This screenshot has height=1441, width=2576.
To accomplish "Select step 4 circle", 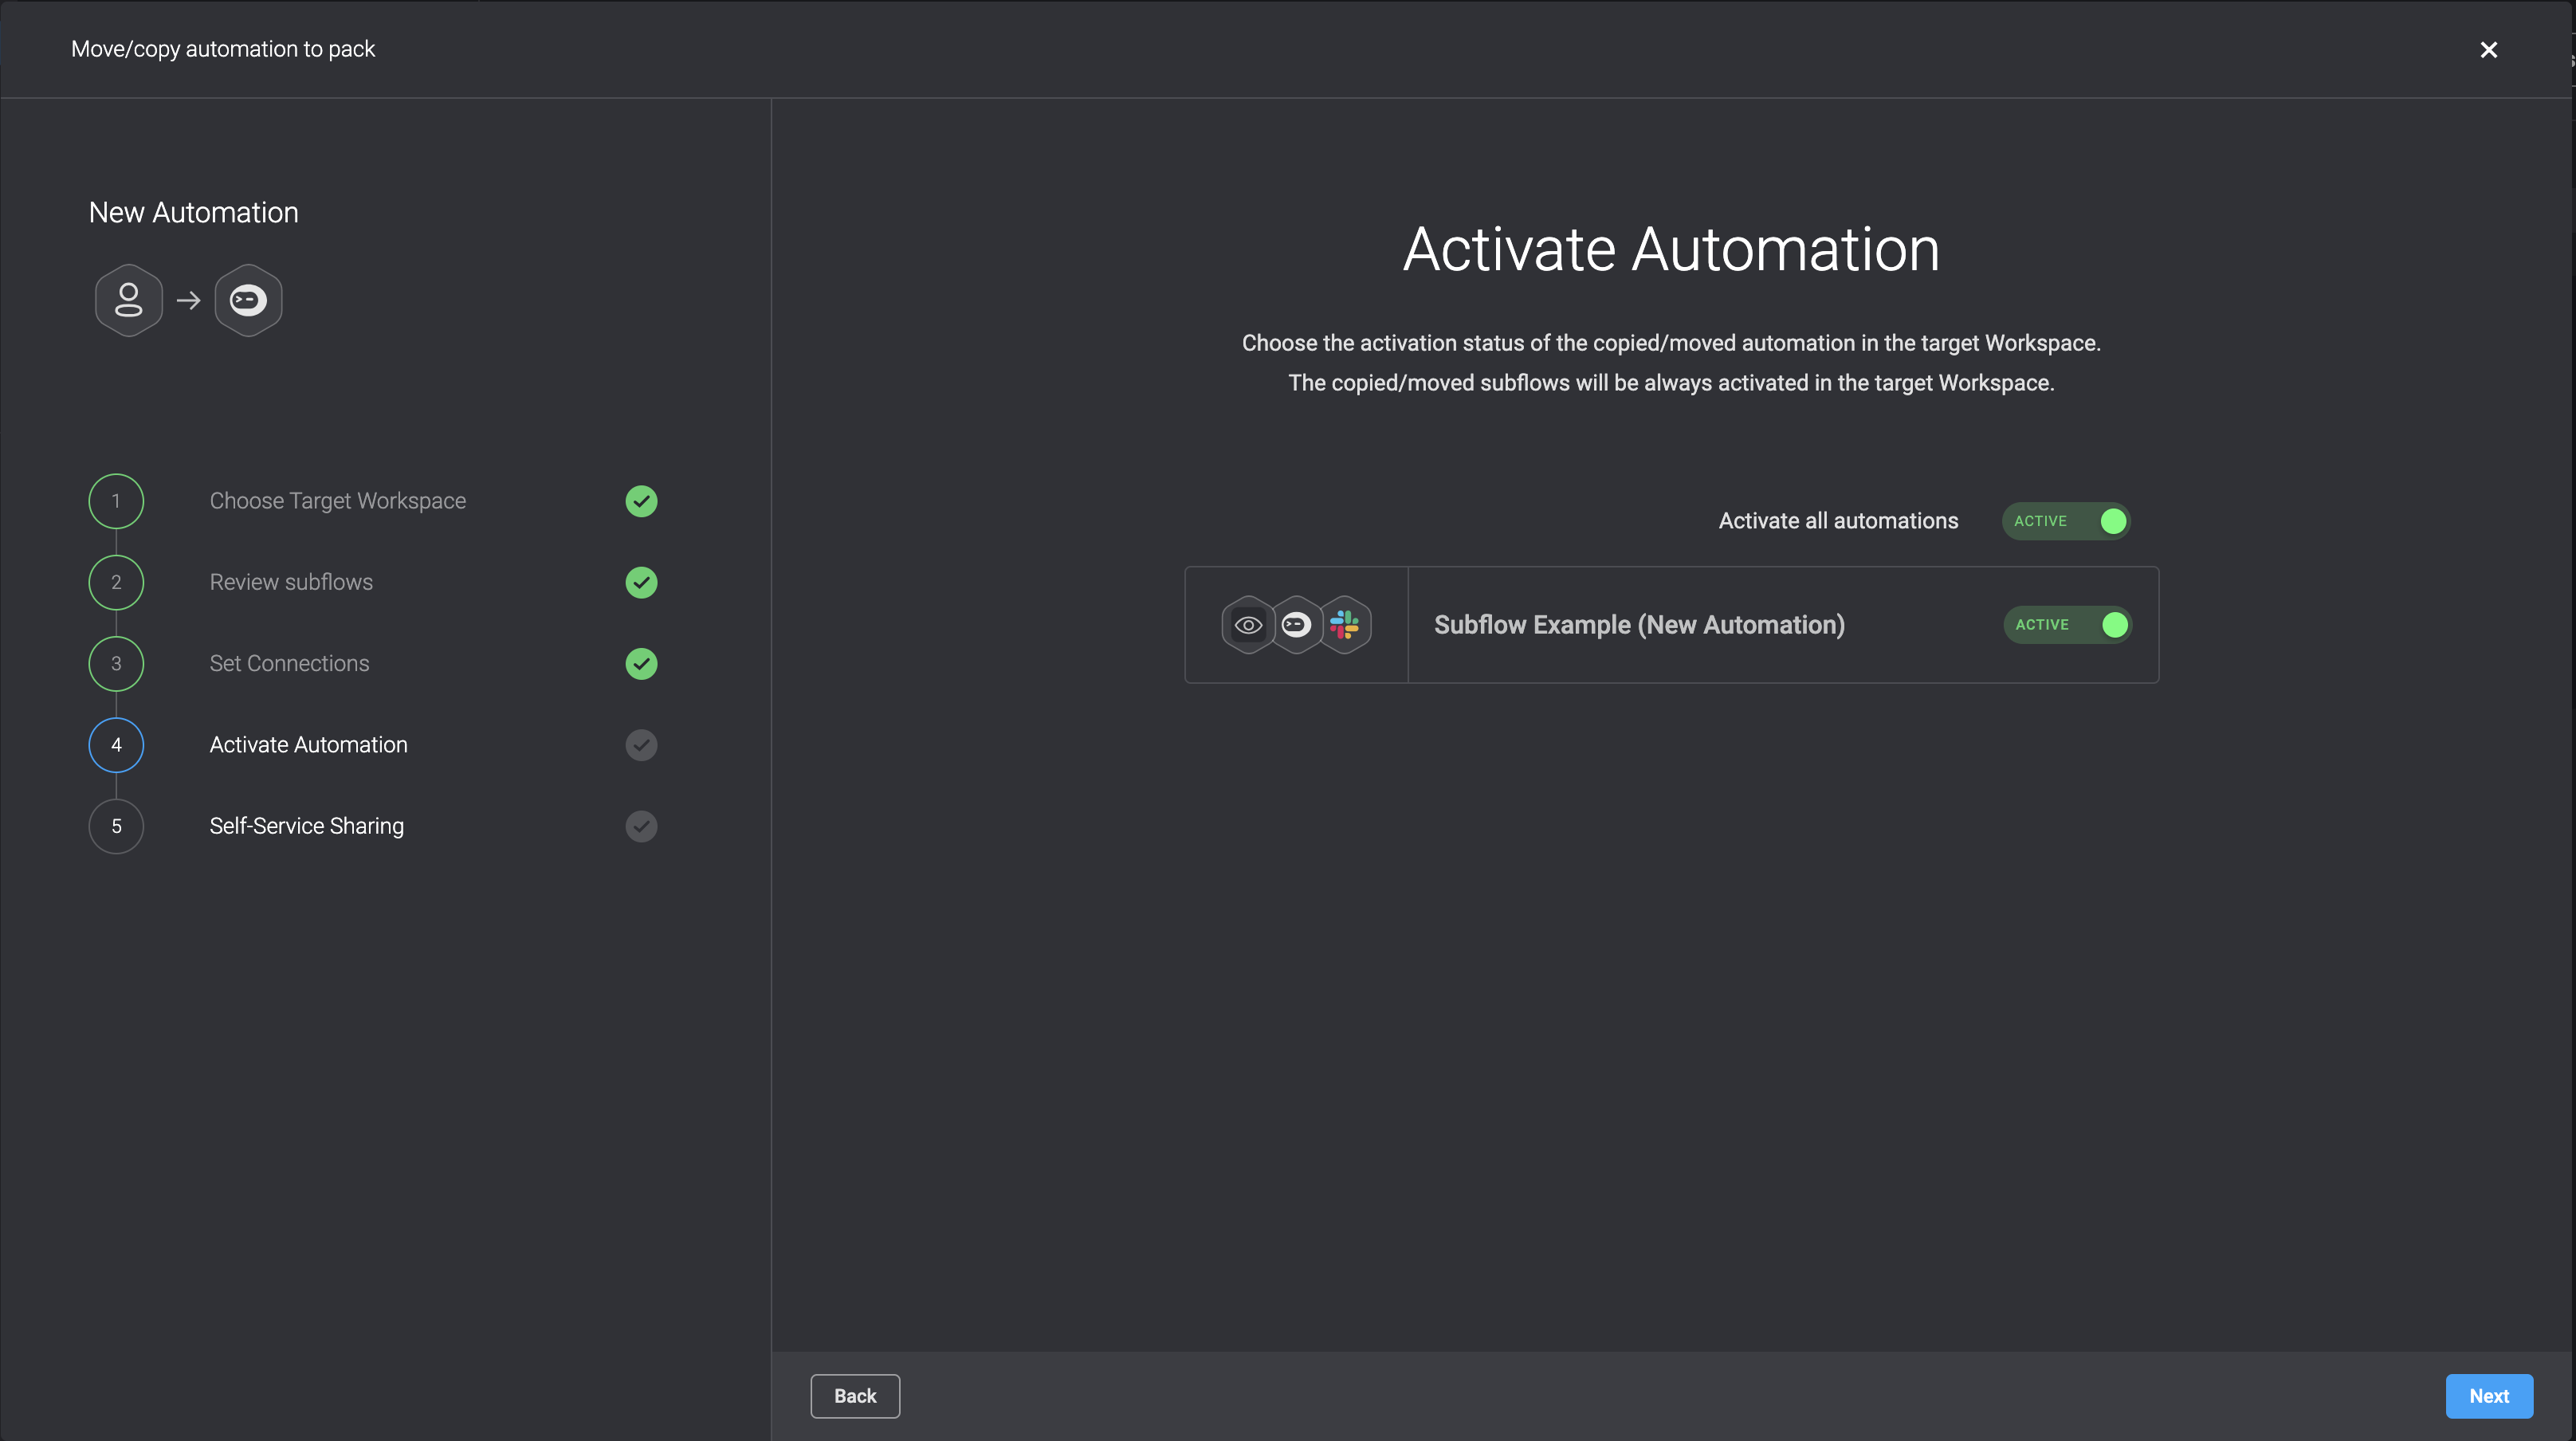I will pyautogui.click(x=116, y=745).
